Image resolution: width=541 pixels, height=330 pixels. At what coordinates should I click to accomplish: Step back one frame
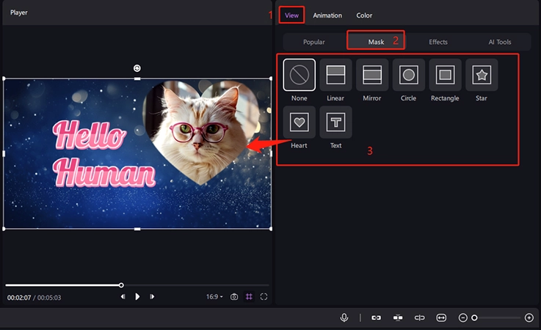123,296
